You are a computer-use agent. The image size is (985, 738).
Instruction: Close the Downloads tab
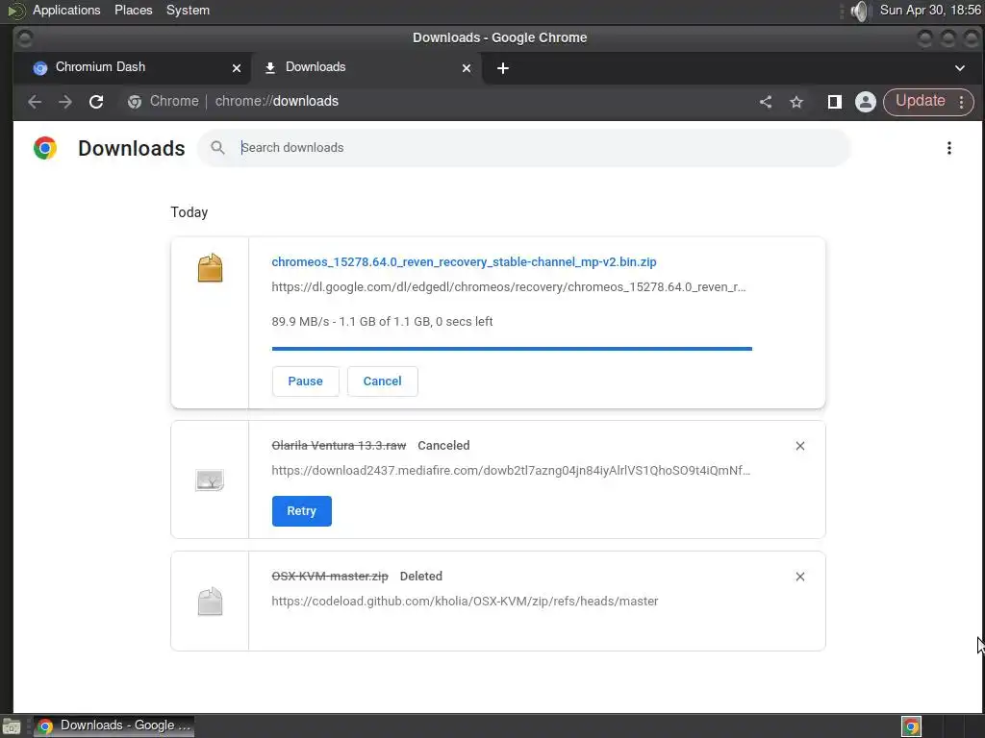tap(467, 68)
